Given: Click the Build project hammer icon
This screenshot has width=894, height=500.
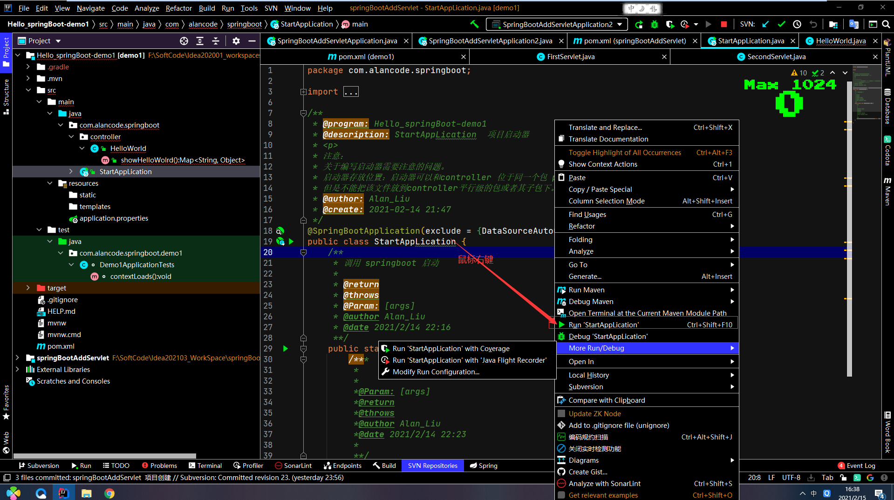Looking at the screenshot, I should (x=474, y=24).
